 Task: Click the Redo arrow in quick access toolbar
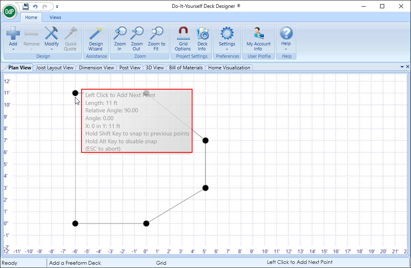point(45,7)
